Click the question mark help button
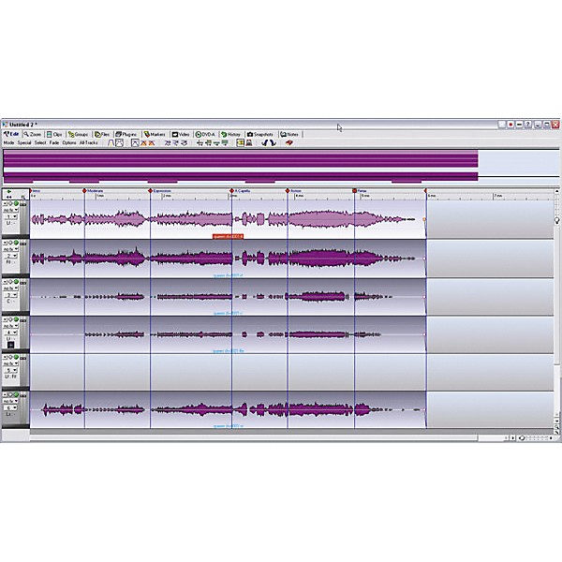This screenshot has width=562, height=562. click(x=528, y=125)
